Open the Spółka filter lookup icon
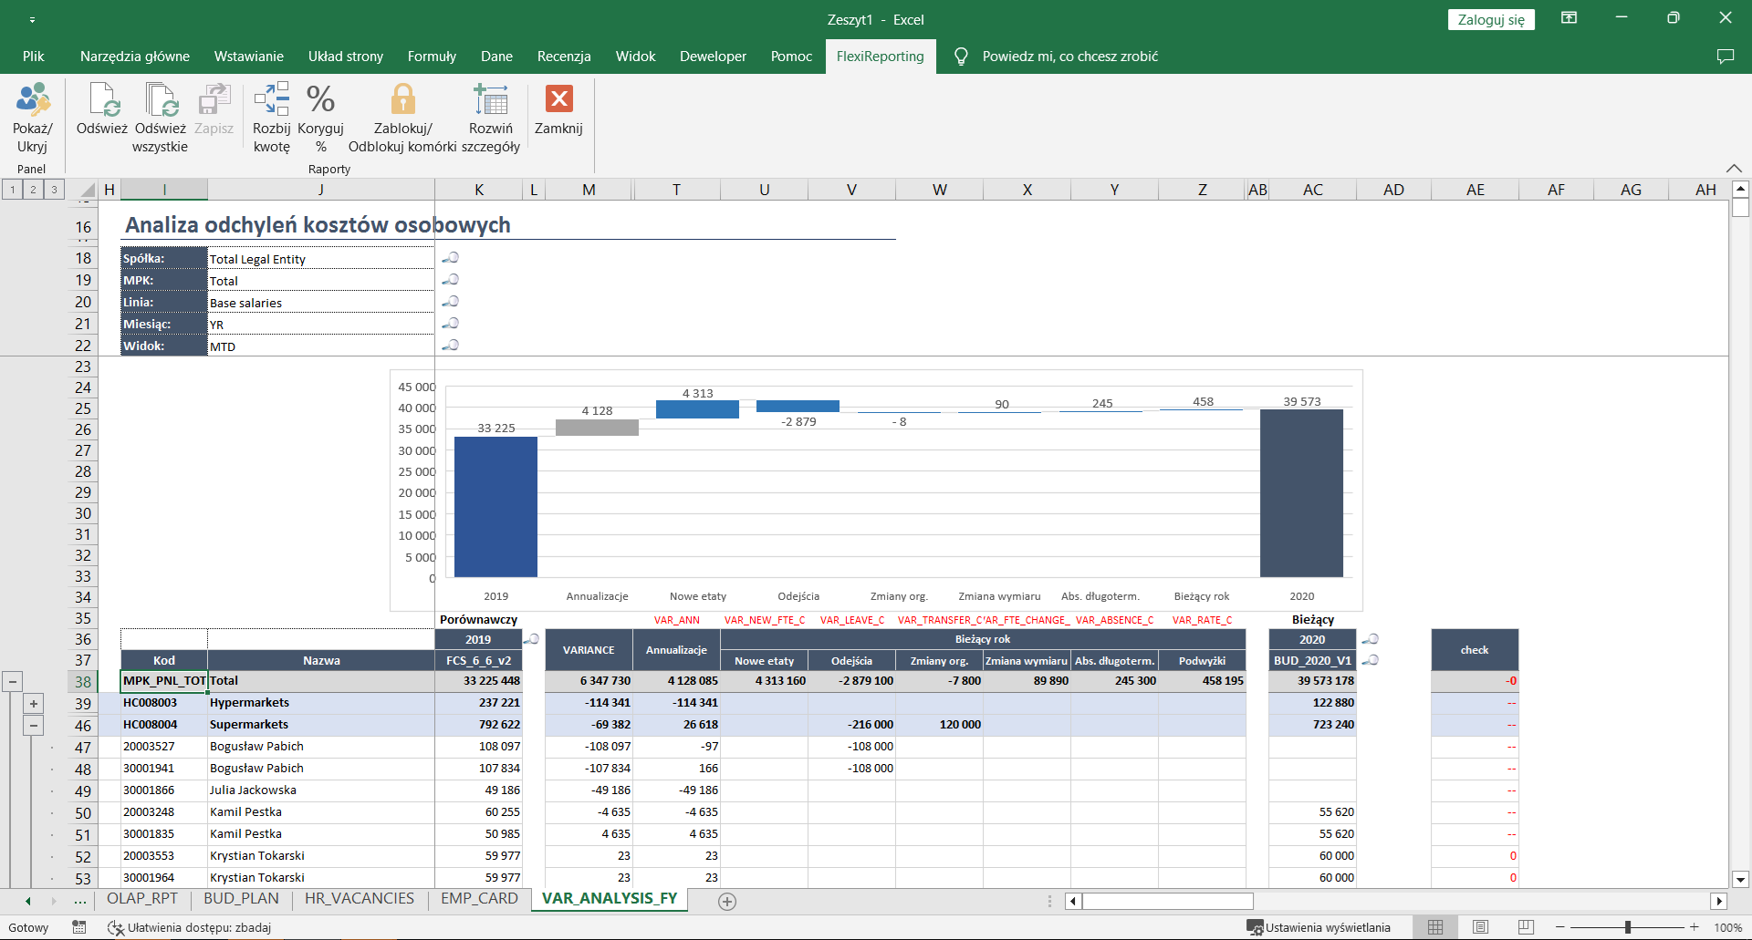 (x=451, y=258)
